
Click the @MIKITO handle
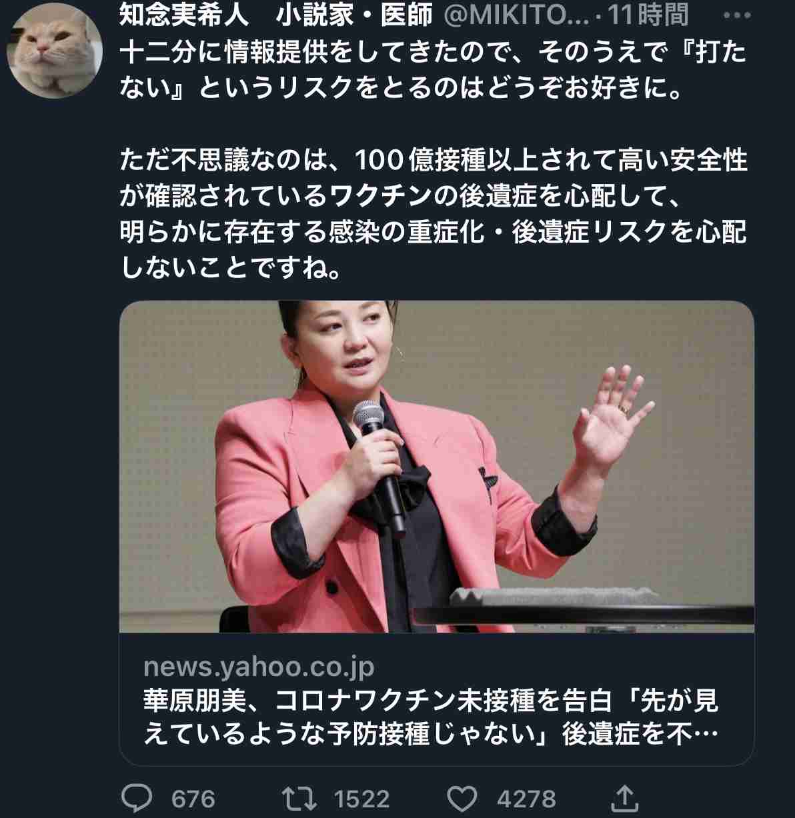516,15
